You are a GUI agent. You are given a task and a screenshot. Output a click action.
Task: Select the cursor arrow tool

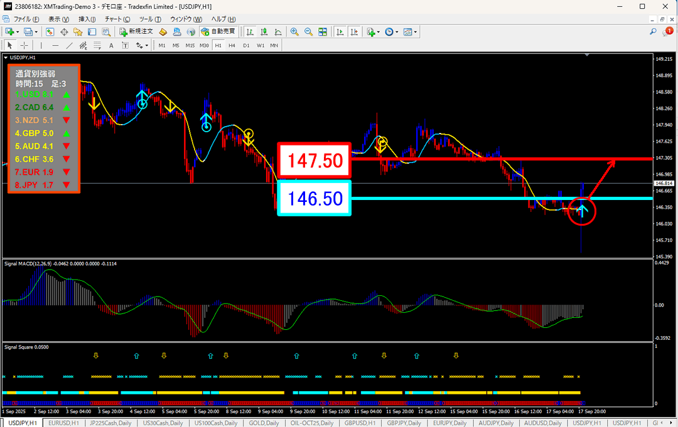[x=10, y=45]
